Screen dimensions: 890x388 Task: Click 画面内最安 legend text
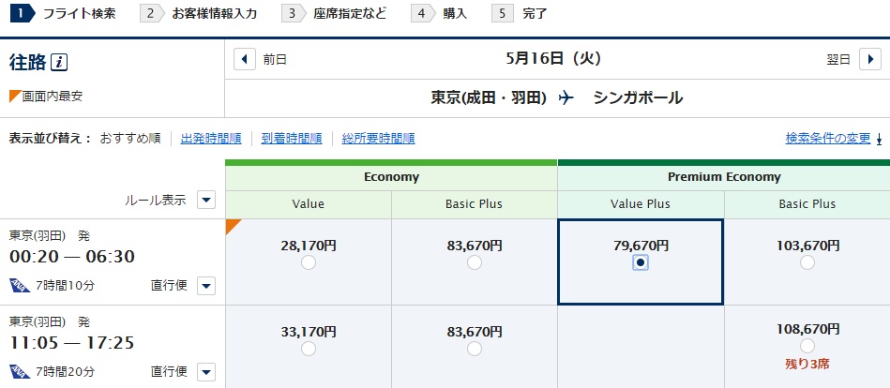(53, 97)
